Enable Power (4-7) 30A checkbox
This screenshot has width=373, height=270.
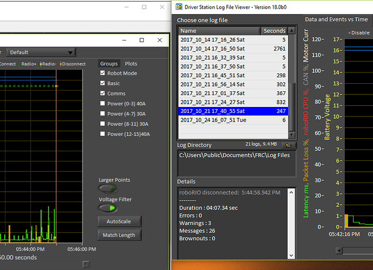(103, 113)
